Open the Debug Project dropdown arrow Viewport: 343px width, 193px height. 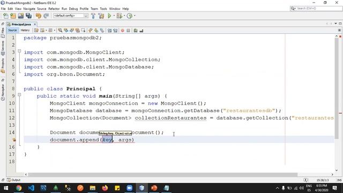pyautogui.click(x=124, y=16)
